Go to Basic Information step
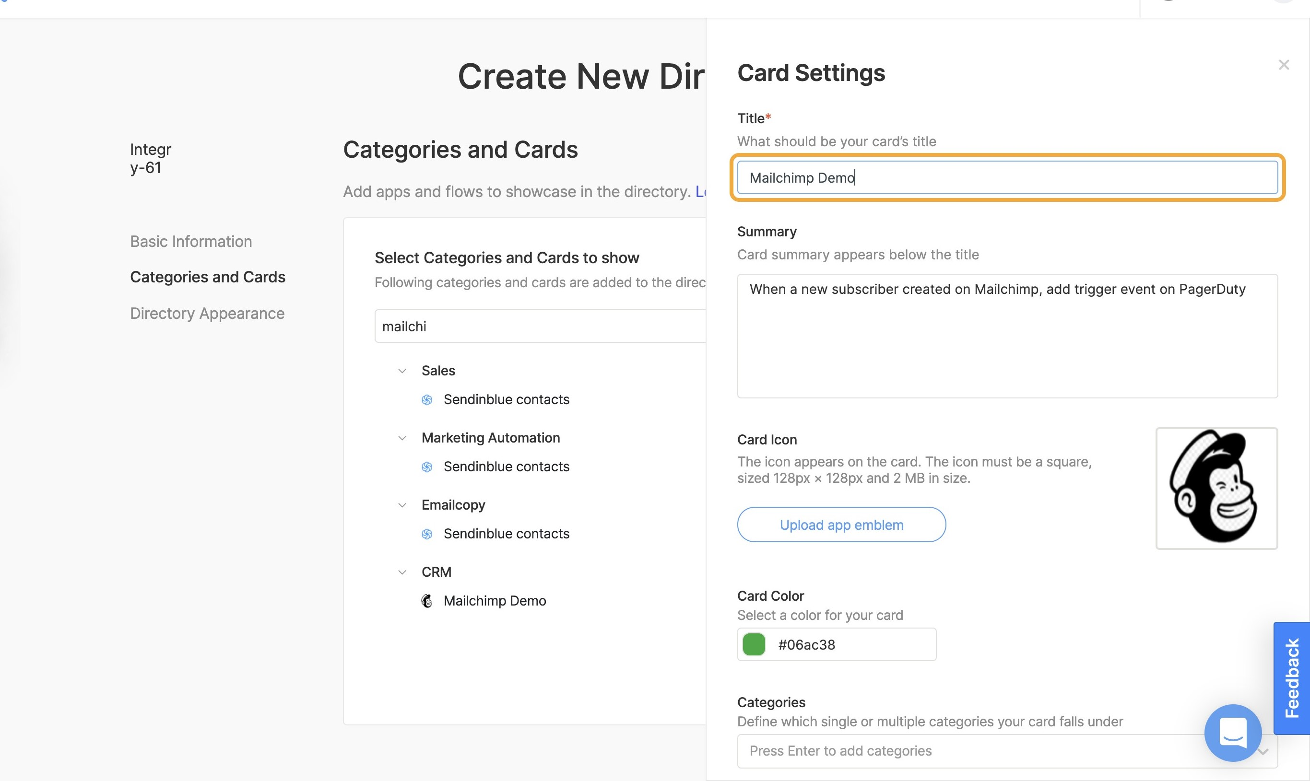The height and width of the screenshot is (781, 1310). coord(190,241)
